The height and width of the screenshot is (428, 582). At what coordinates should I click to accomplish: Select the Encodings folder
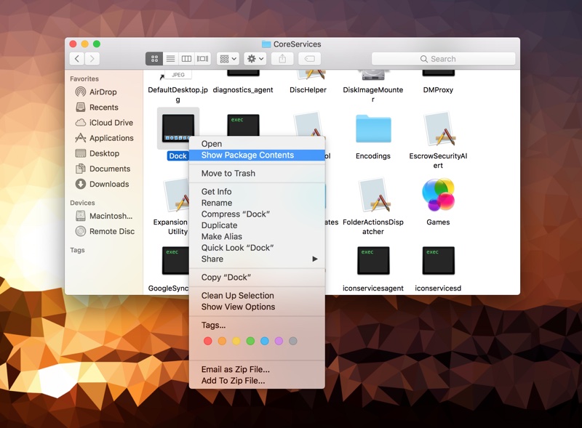373,129
